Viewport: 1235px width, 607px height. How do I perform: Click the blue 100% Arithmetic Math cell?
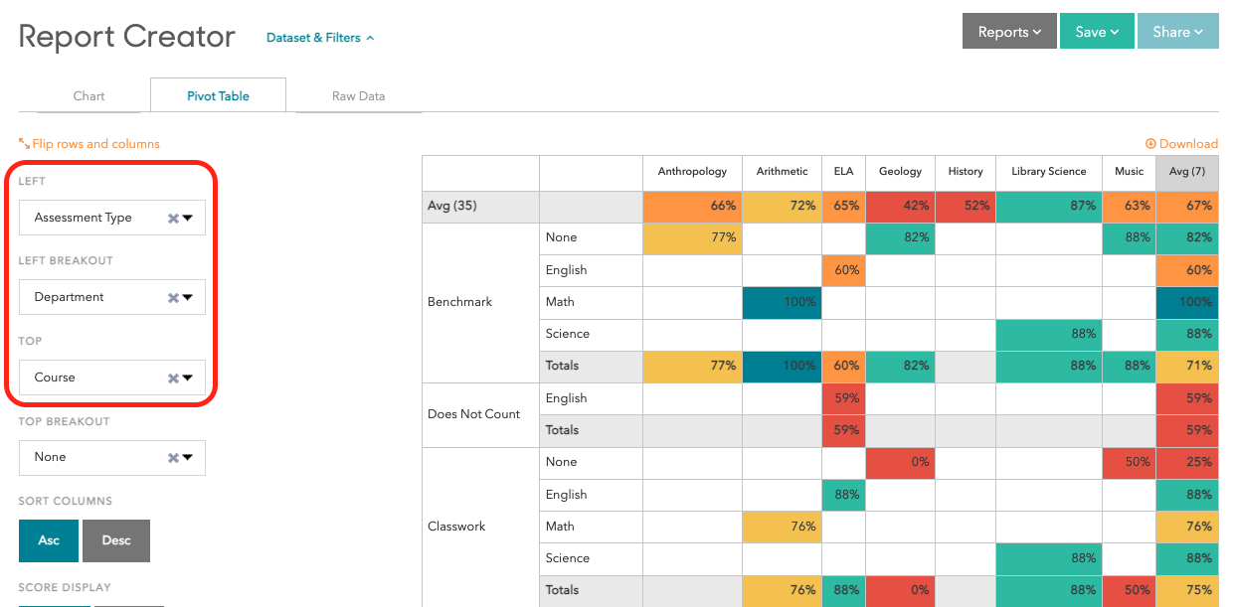[782, 302]
